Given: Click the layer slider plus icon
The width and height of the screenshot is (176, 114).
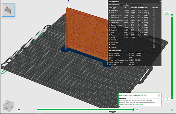Looking at the screenshot, I should click(172, 15).
